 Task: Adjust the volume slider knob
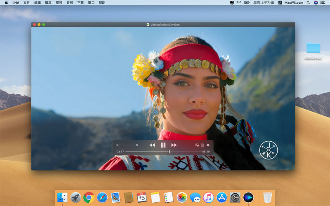coord(137,145)
